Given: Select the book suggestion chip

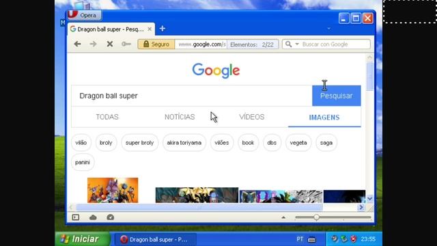Looking at the screenshot, I should coord(248,143).
